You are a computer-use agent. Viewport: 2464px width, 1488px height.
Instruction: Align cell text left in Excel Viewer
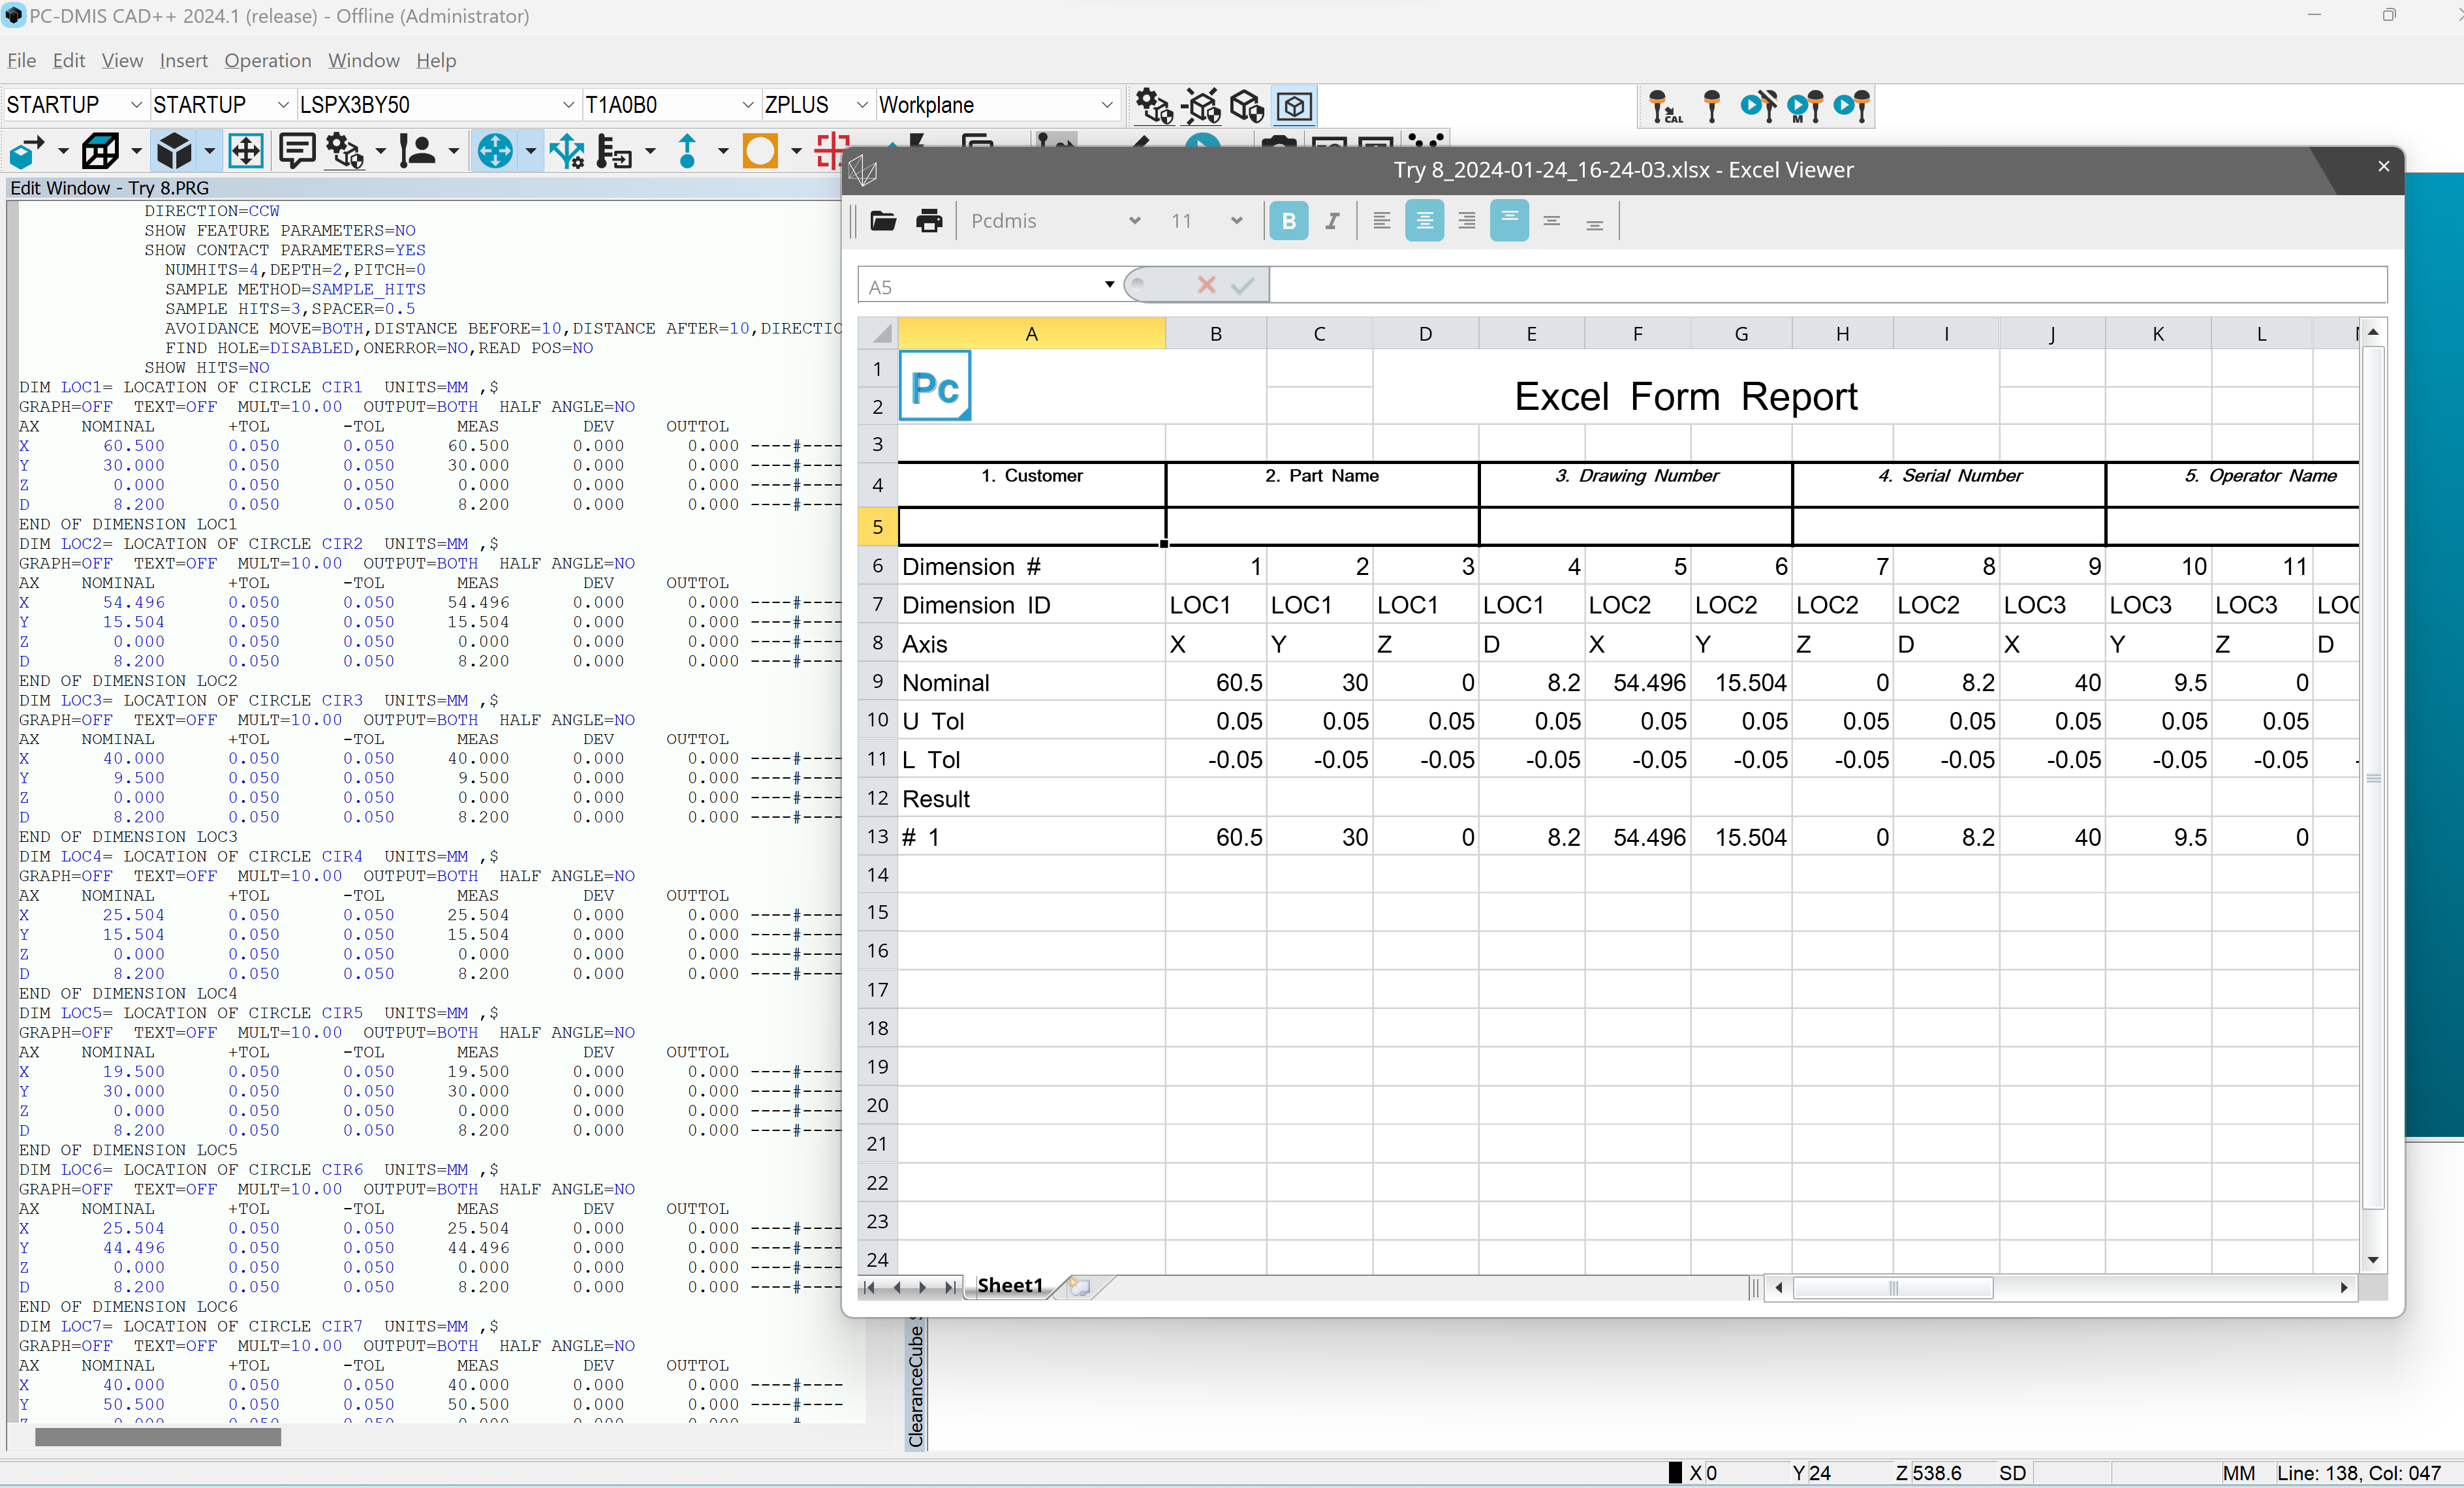click(x=1381, y=221)
